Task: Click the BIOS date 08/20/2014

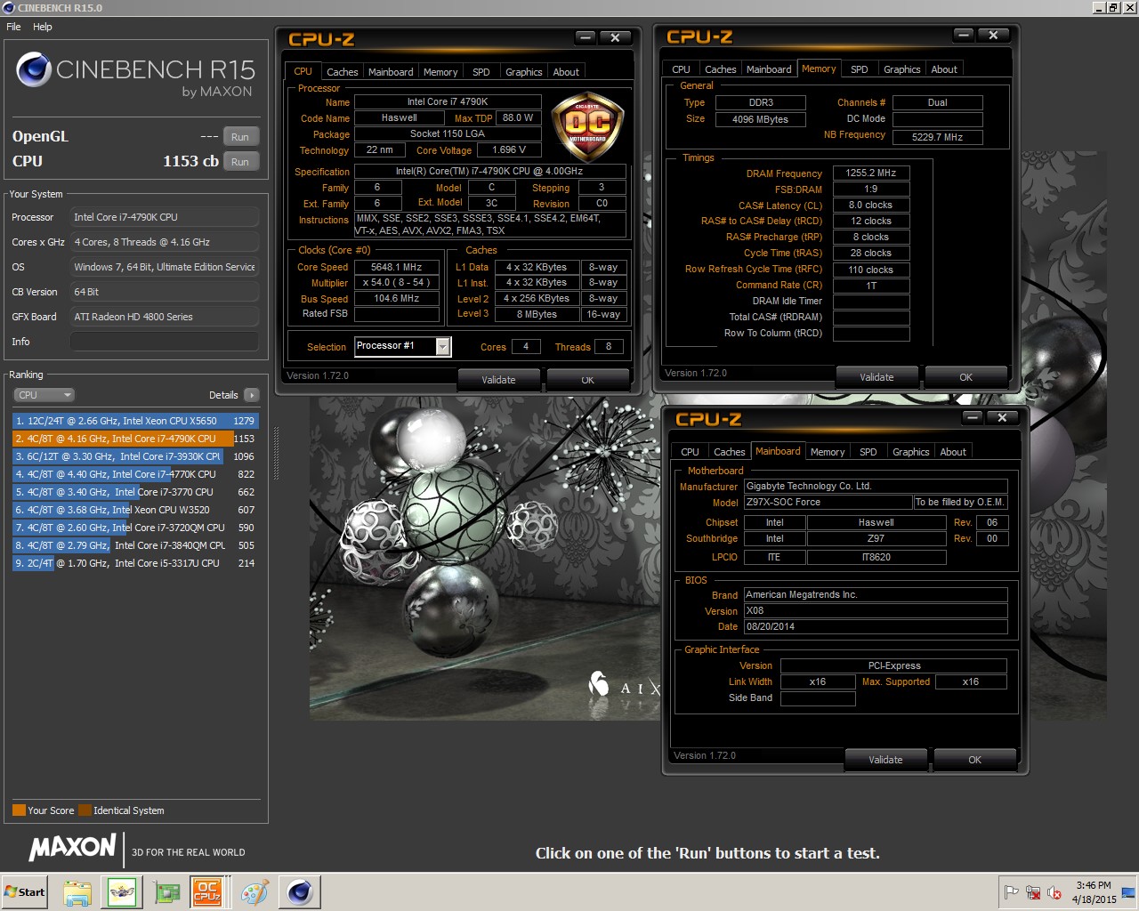Action: coord(876,627)
